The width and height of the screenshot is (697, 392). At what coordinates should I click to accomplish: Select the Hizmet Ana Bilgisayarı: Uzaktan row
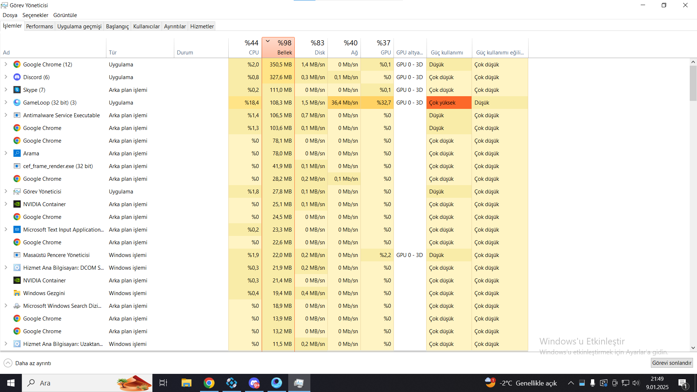[264, 344]
